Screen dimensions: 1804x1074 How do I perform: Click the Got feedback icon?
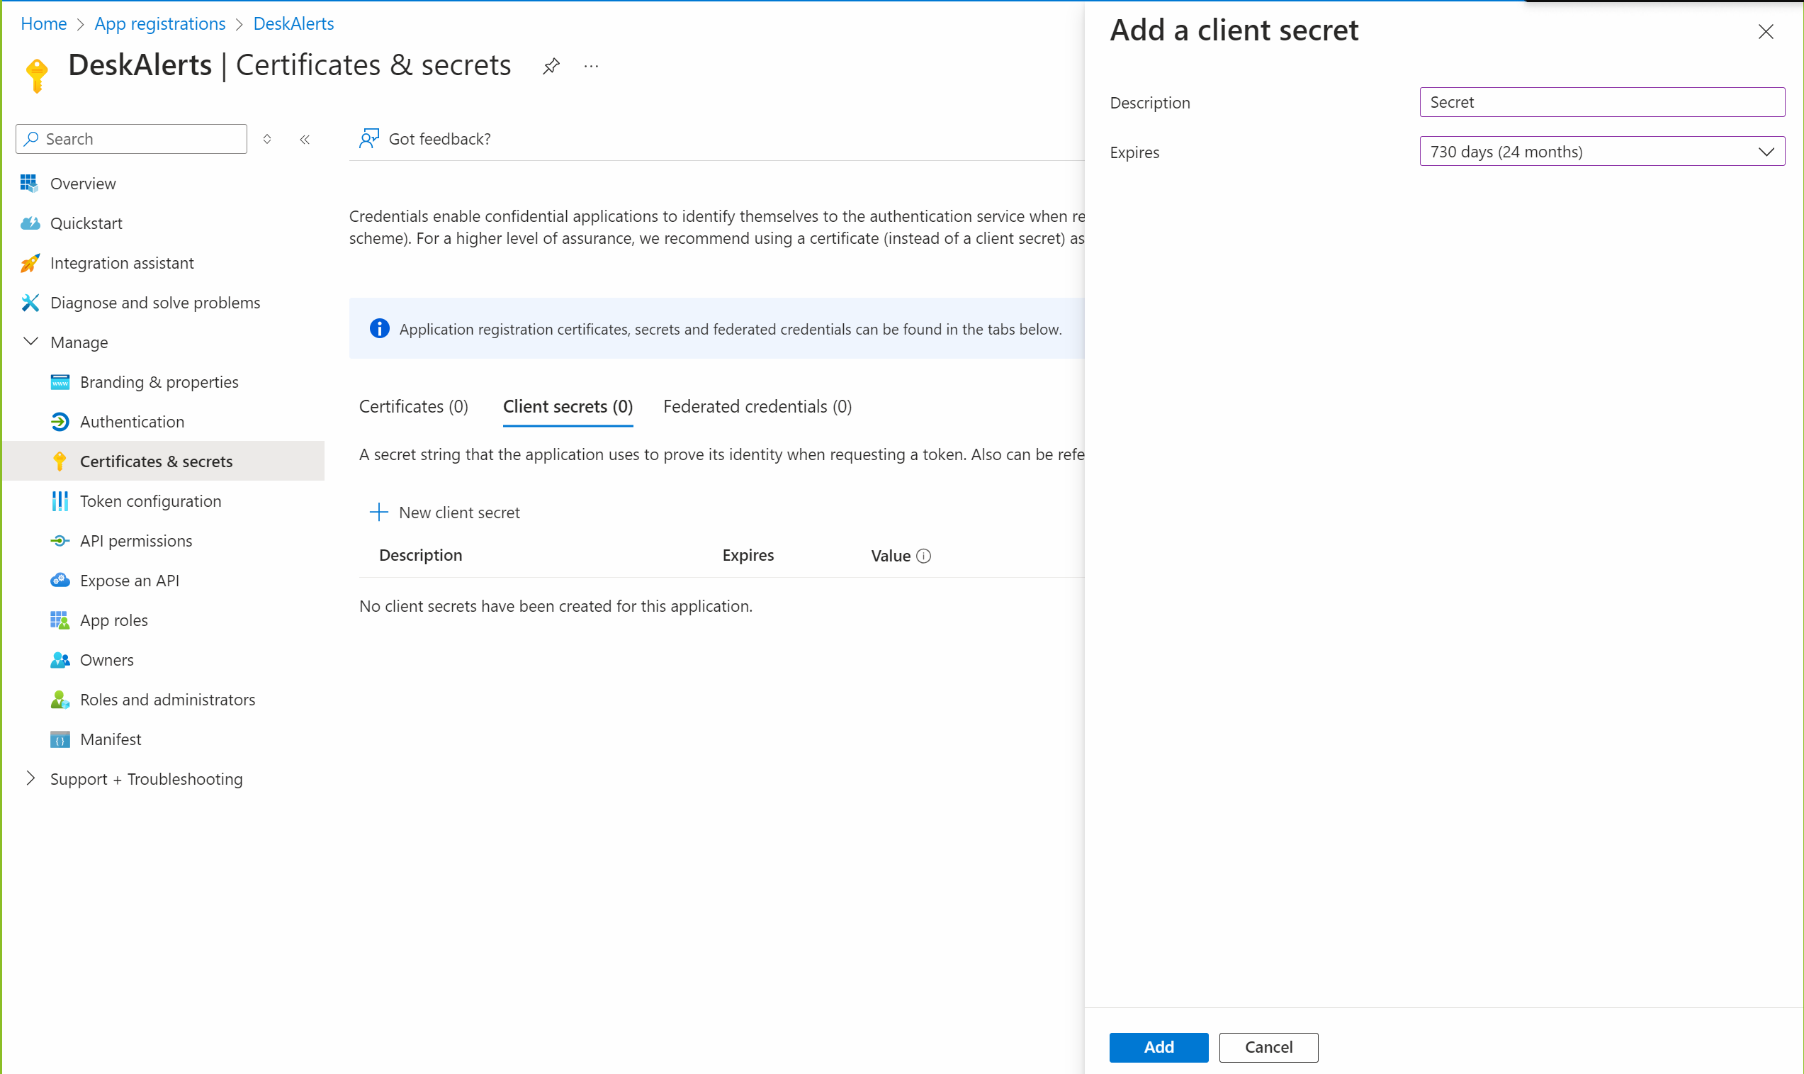tap(369, 138)
